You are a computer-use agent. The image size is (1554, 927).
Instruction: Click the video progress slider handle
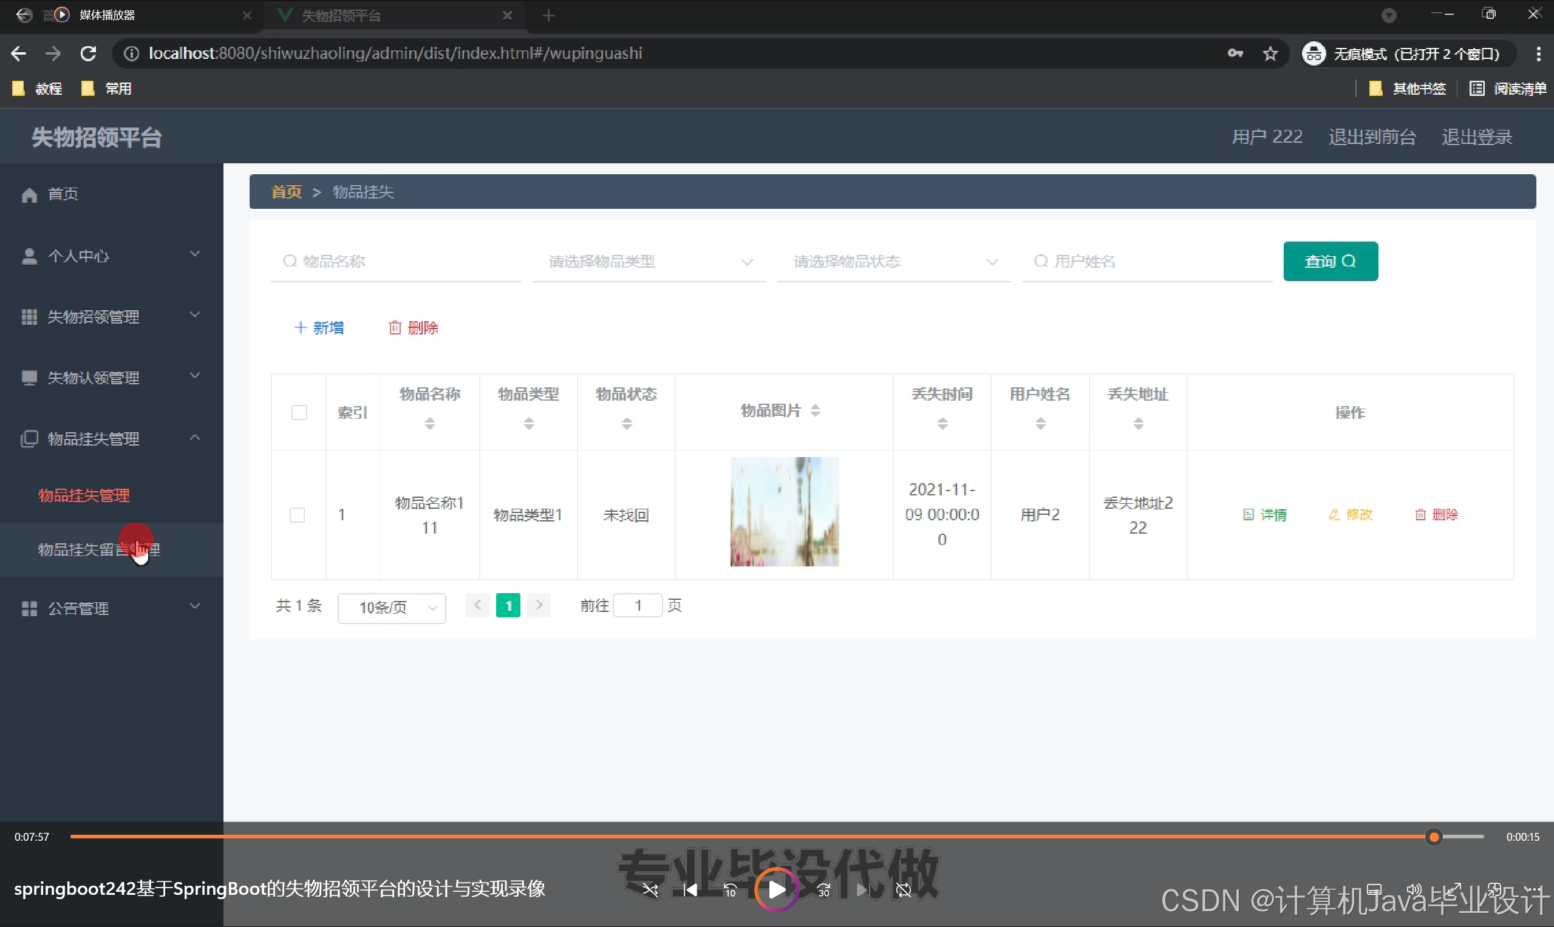tap(1434, 837)
